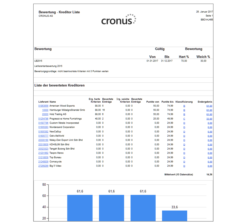The height and width of the screenshot is (222, 247).
Task: Click the Von date 01.01.2017
Action: point(152,61)
